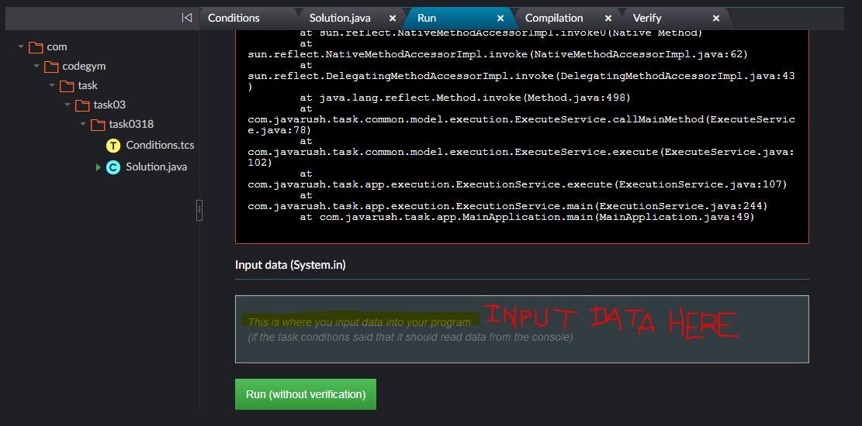Collapse the com folder tree arrow
The image size is (862, 426).
(21, 47)
